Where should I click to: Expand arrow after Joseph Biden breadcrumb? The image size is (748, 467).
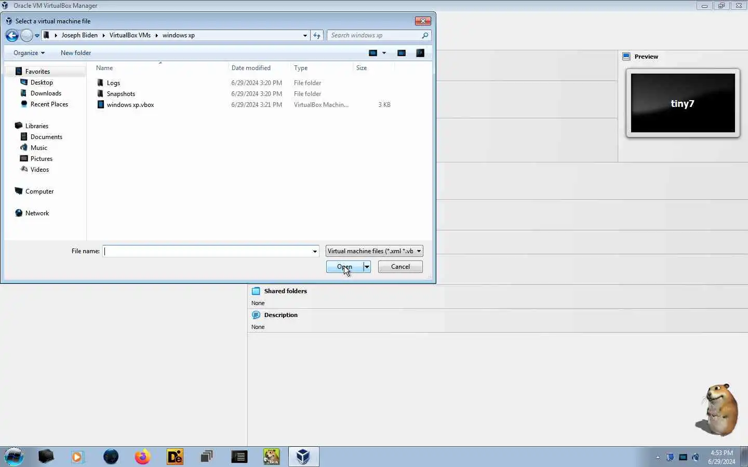click(x=103, y=35)
